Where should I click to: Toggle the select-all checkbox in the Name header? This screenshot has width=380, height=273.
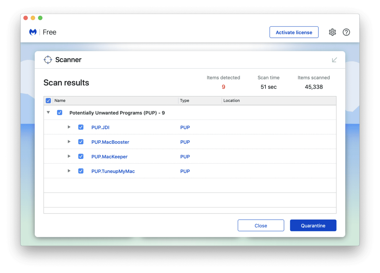(x=48, y=101)
